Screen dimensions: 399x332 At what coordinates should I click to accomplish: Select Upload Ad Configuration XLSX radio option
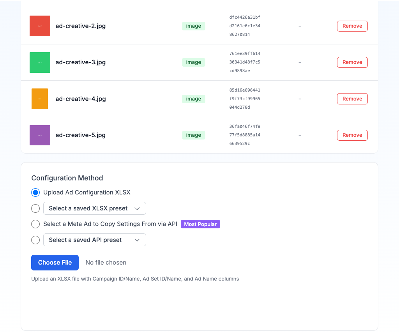point(35,192)
